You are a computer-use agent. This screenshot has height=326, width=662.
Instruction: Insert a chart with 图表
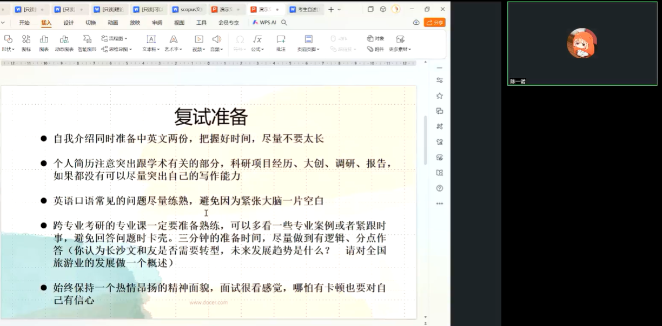pos(44,43)
